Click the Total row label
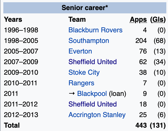The image size is (168, 131). click(12, 125)
